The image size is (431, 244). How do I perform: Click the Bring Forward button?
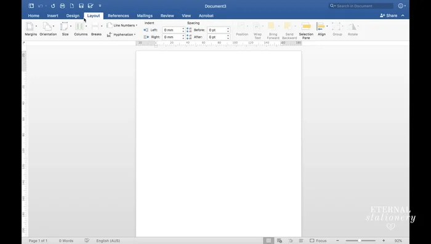tap(273, 31)
